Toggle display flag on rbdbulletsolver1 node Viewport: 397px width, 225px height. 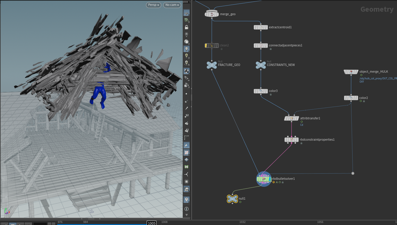[269, 179]
